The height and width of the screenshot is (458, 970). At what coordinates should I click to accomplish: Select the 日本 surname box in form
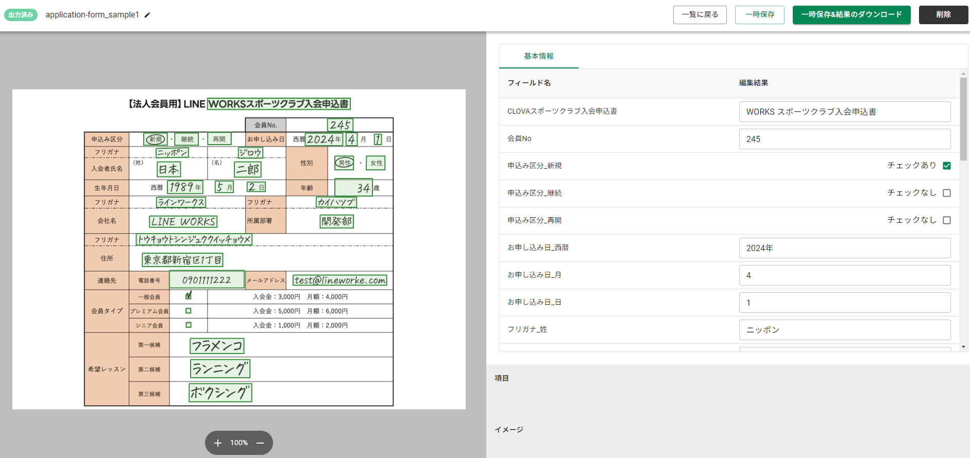click(168, 169)
